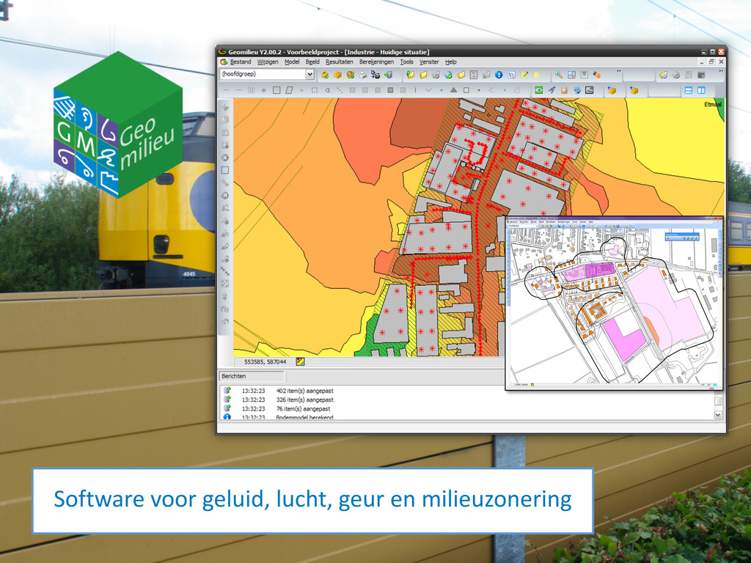Select the triangle shape drawing tool
The image size is (751, 563).
point(453,90)
